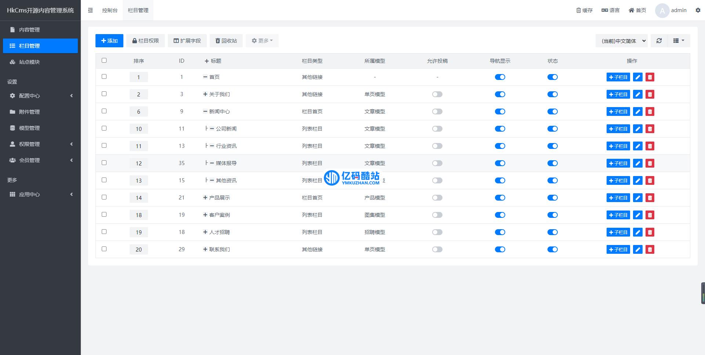Open the 语言 language switcher in the header
This screenshot has width=705, height=355.
[611, 10]
